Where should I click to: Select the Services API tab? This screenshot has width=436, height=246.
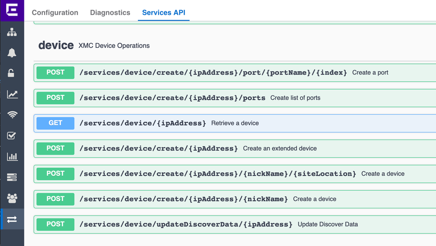164,13
